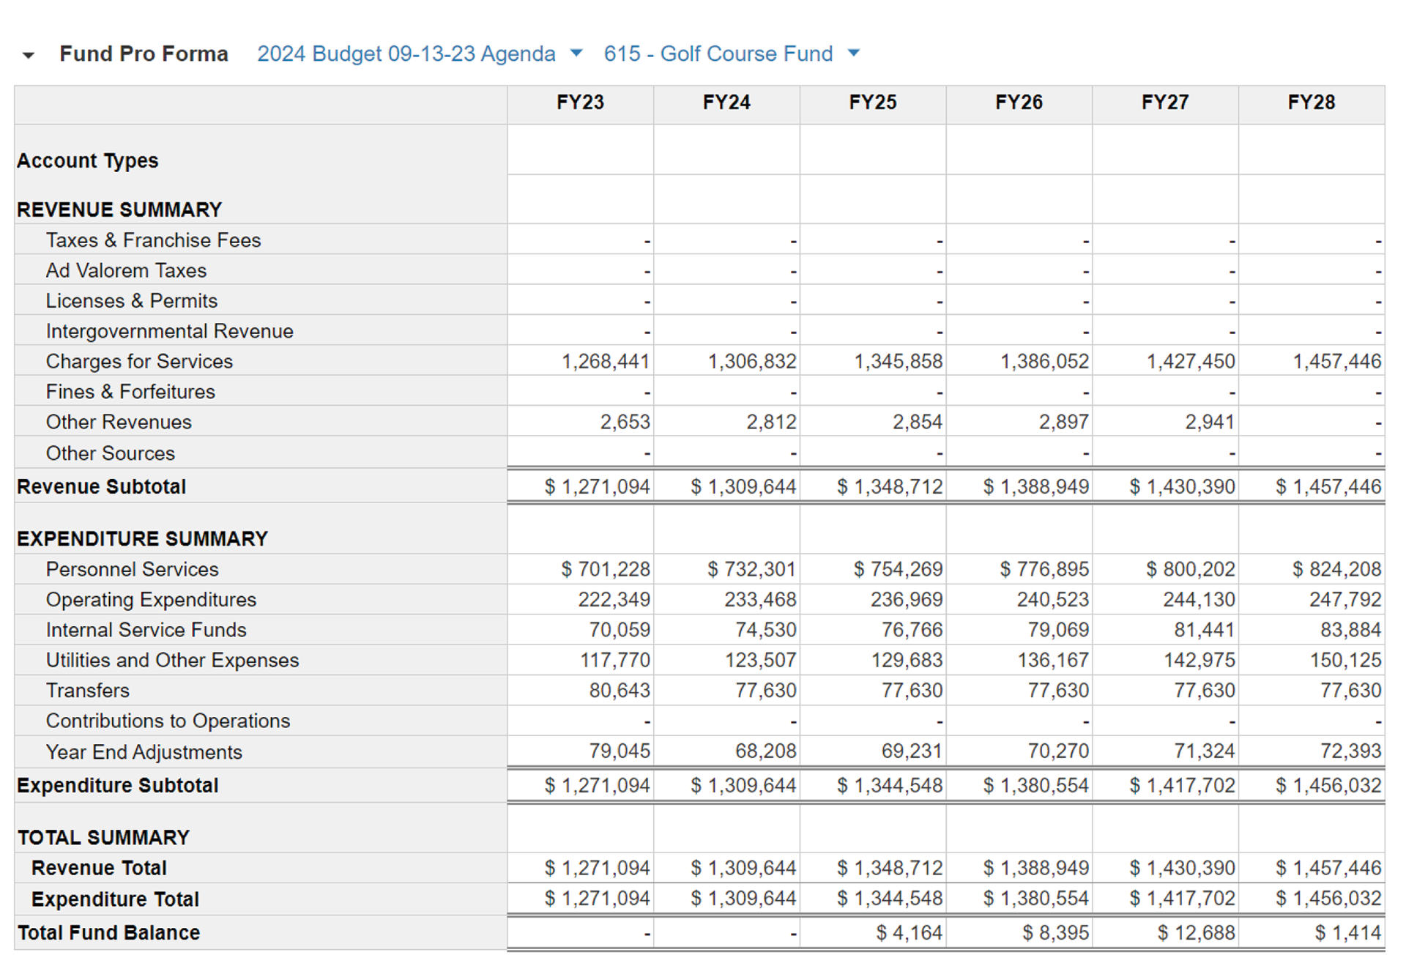Select the FY28 column header
The height and width of the screenshot is (966, 1406).
[1311, 103]
